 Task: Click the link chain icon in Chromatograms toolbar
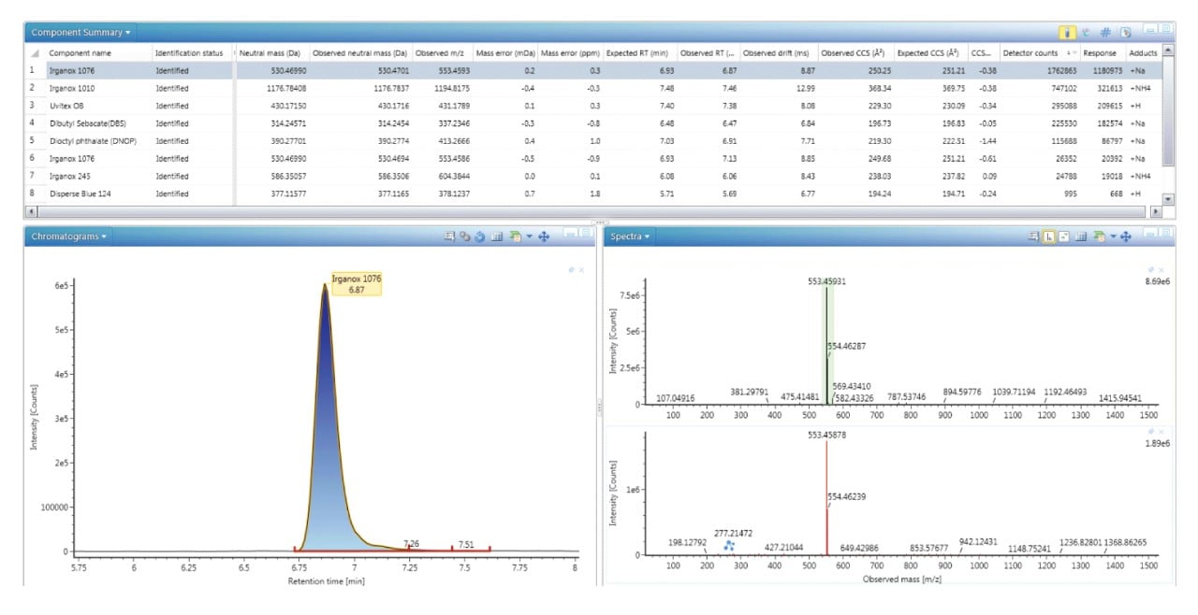[465, 236]
